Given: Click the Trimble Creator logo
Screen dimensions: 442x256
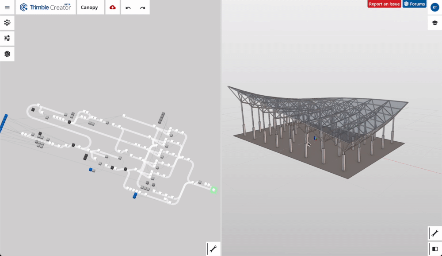Looking at the screenshot, I should (46, 8).
